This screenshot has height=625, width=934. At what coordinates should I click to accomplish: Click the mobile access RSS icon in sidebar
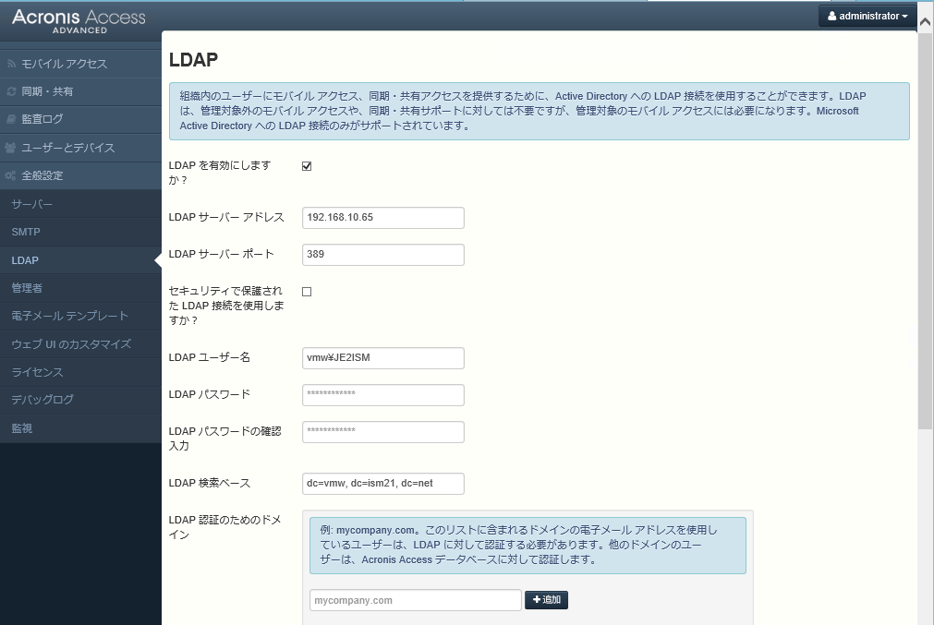12,64
